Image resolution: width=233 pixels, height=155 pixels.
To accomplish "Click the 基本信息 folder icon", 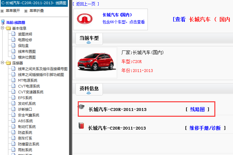I will pos(8,28).
